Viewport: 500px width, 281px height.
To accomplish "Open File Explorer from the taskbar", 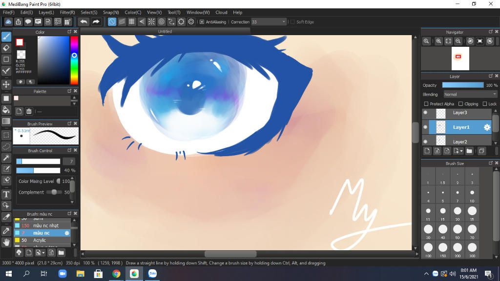I will (x=81, y=274).
